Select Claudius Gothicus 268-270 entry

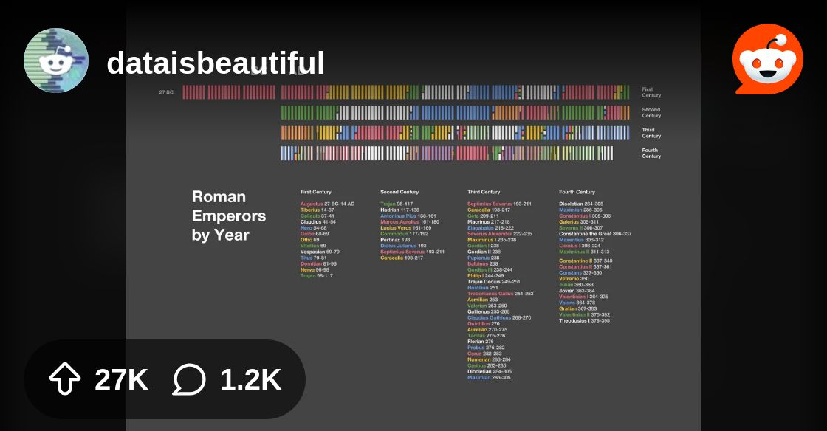pyautogui.click(x=499, y=318)
